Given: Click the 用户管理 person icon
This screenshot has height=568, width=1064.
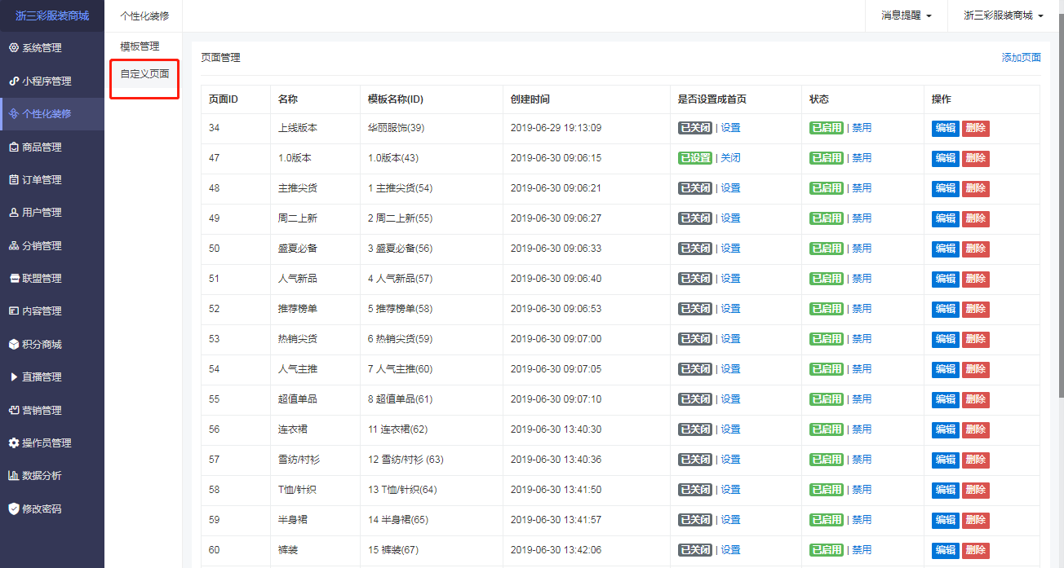Looking at the screenshot, I should point(13,213).
